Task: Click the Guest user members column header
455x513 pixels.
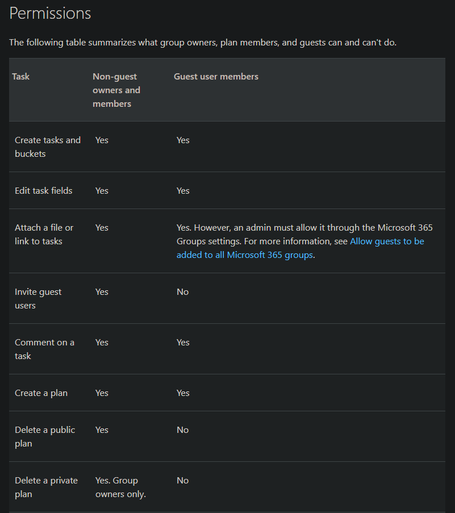Action: (x=216, y=76)
